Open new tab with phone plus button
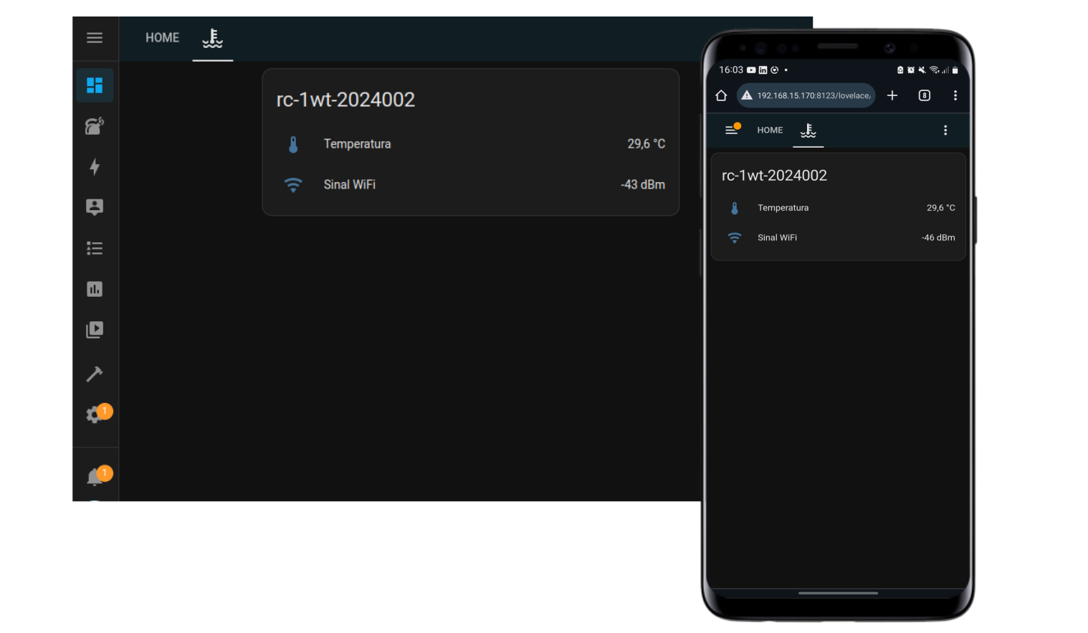 pyautogui.click(x=892, y=95)
